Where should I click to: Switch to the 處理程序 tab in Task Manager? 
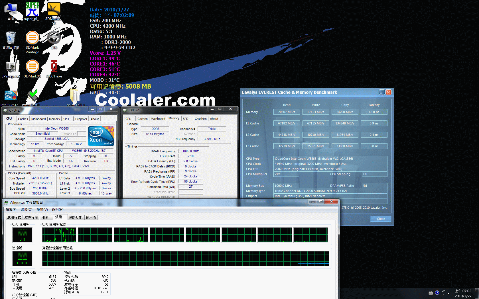(x=31, y=217)
